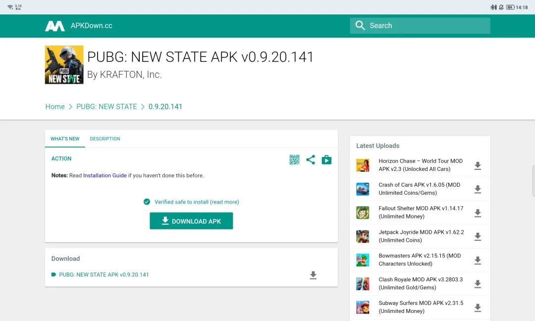Open Subway Surfers MOD APK link
The width and height of the screenshot is (535, 321).
pos(421,307)
